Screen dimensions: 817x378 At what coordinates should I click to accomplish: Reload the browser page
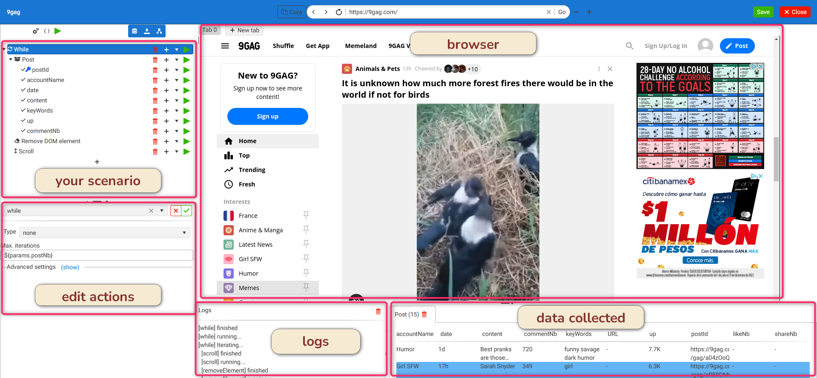pos(339,12)
